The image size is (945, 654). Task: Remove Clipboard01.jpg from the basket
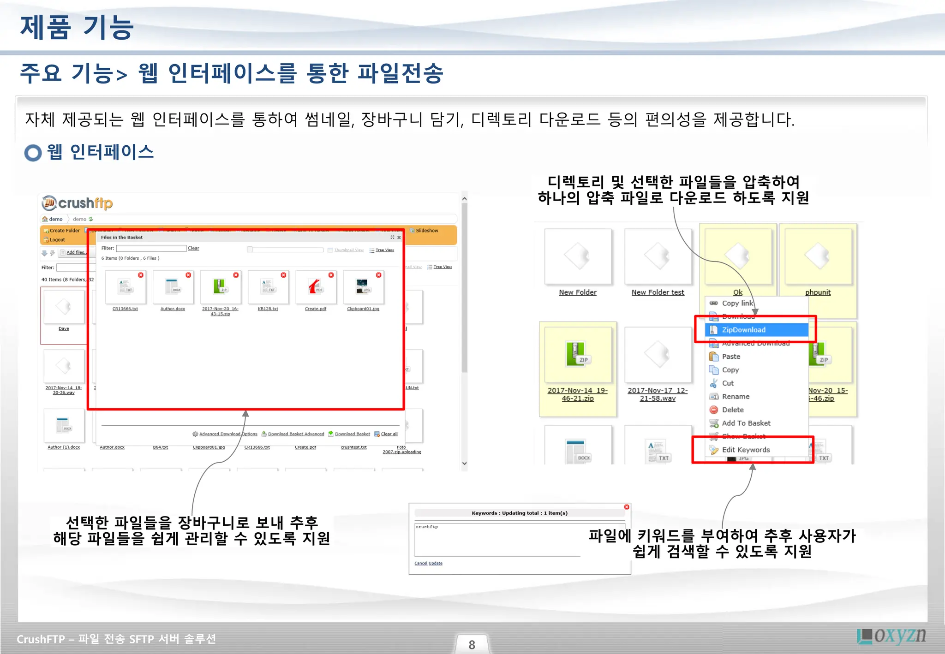click(x=378, y=275)
